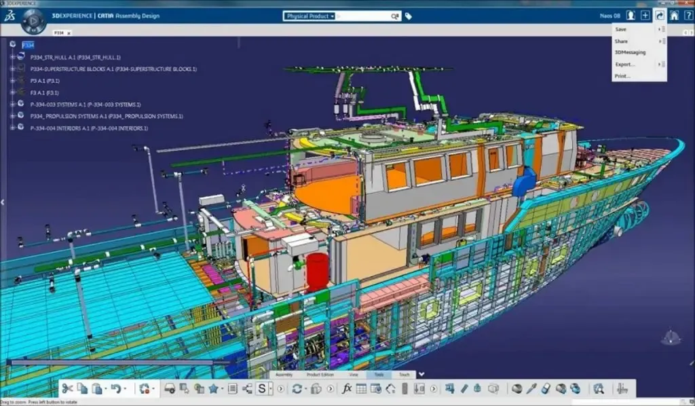Switch to the Product Edition tab
The width and height of the screenshot is (695, 406).
click(x=320, y=374)
